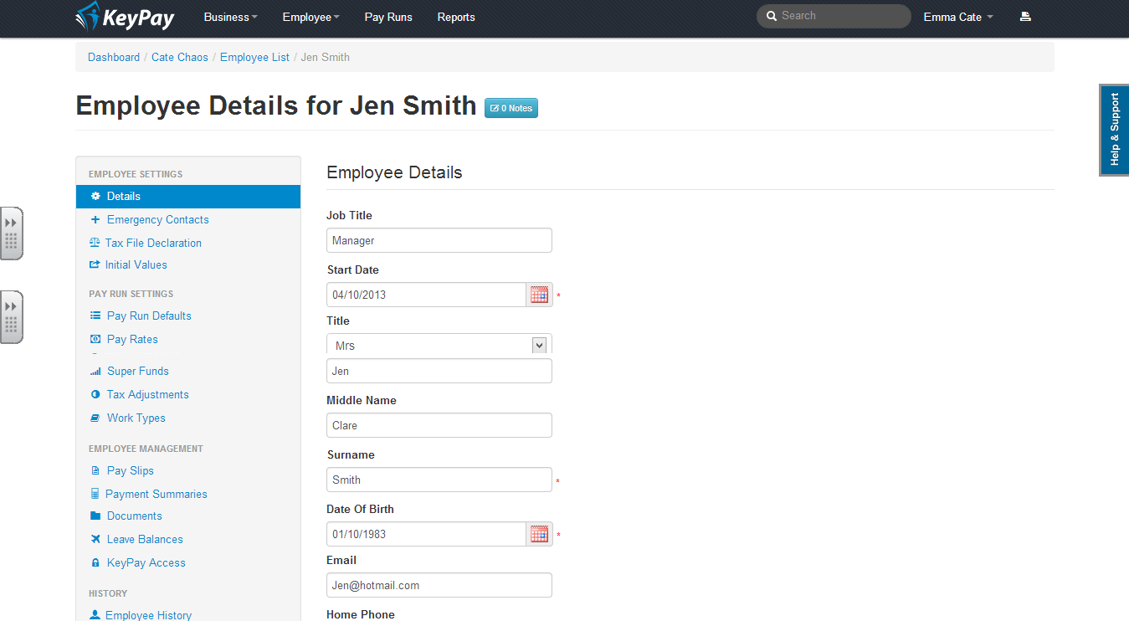Click the KeyPay Access lock icon
The width and height of the screenshot is (1129, 621).
[95, 562]
